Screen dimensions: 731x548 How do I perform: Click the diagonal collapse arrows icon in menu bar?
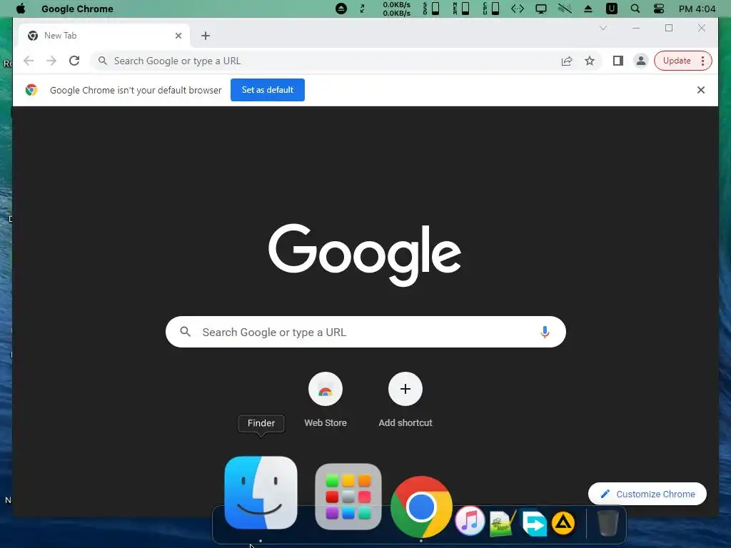[x=362, y=9]
